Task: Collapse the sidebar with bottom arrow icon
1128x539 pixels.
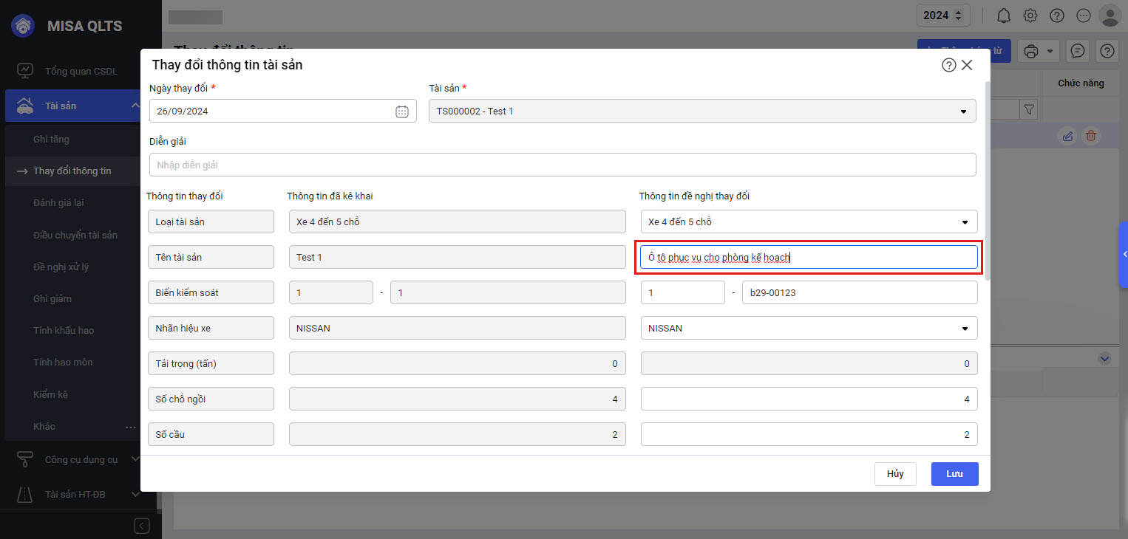Action: click(142, 526)
